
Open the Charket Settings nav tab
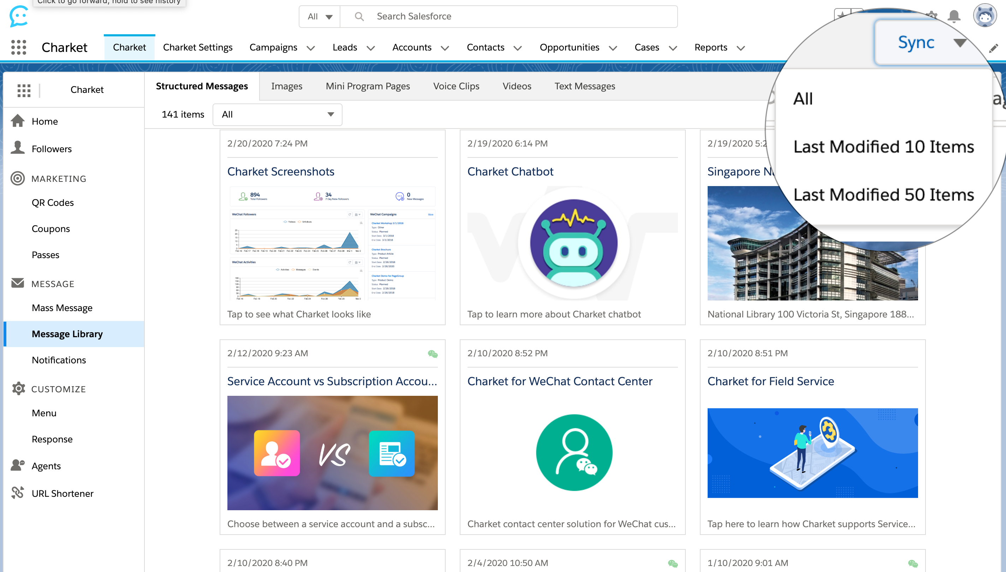tap(198, 48)
